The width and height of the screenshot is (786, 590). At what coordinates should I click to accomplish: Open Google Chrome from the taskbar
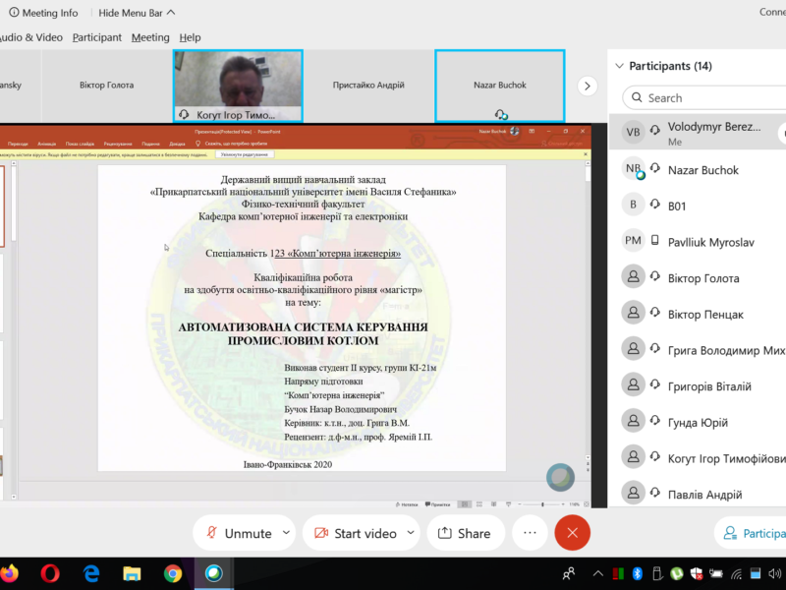point(173,573)
